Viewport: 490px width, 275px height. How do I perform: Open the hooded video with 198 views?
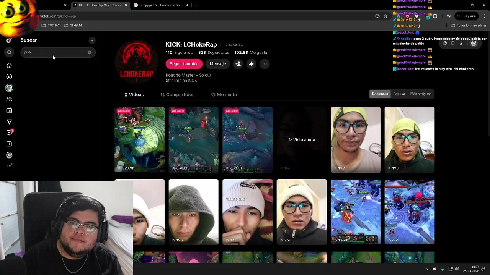[x=194, y=212]
